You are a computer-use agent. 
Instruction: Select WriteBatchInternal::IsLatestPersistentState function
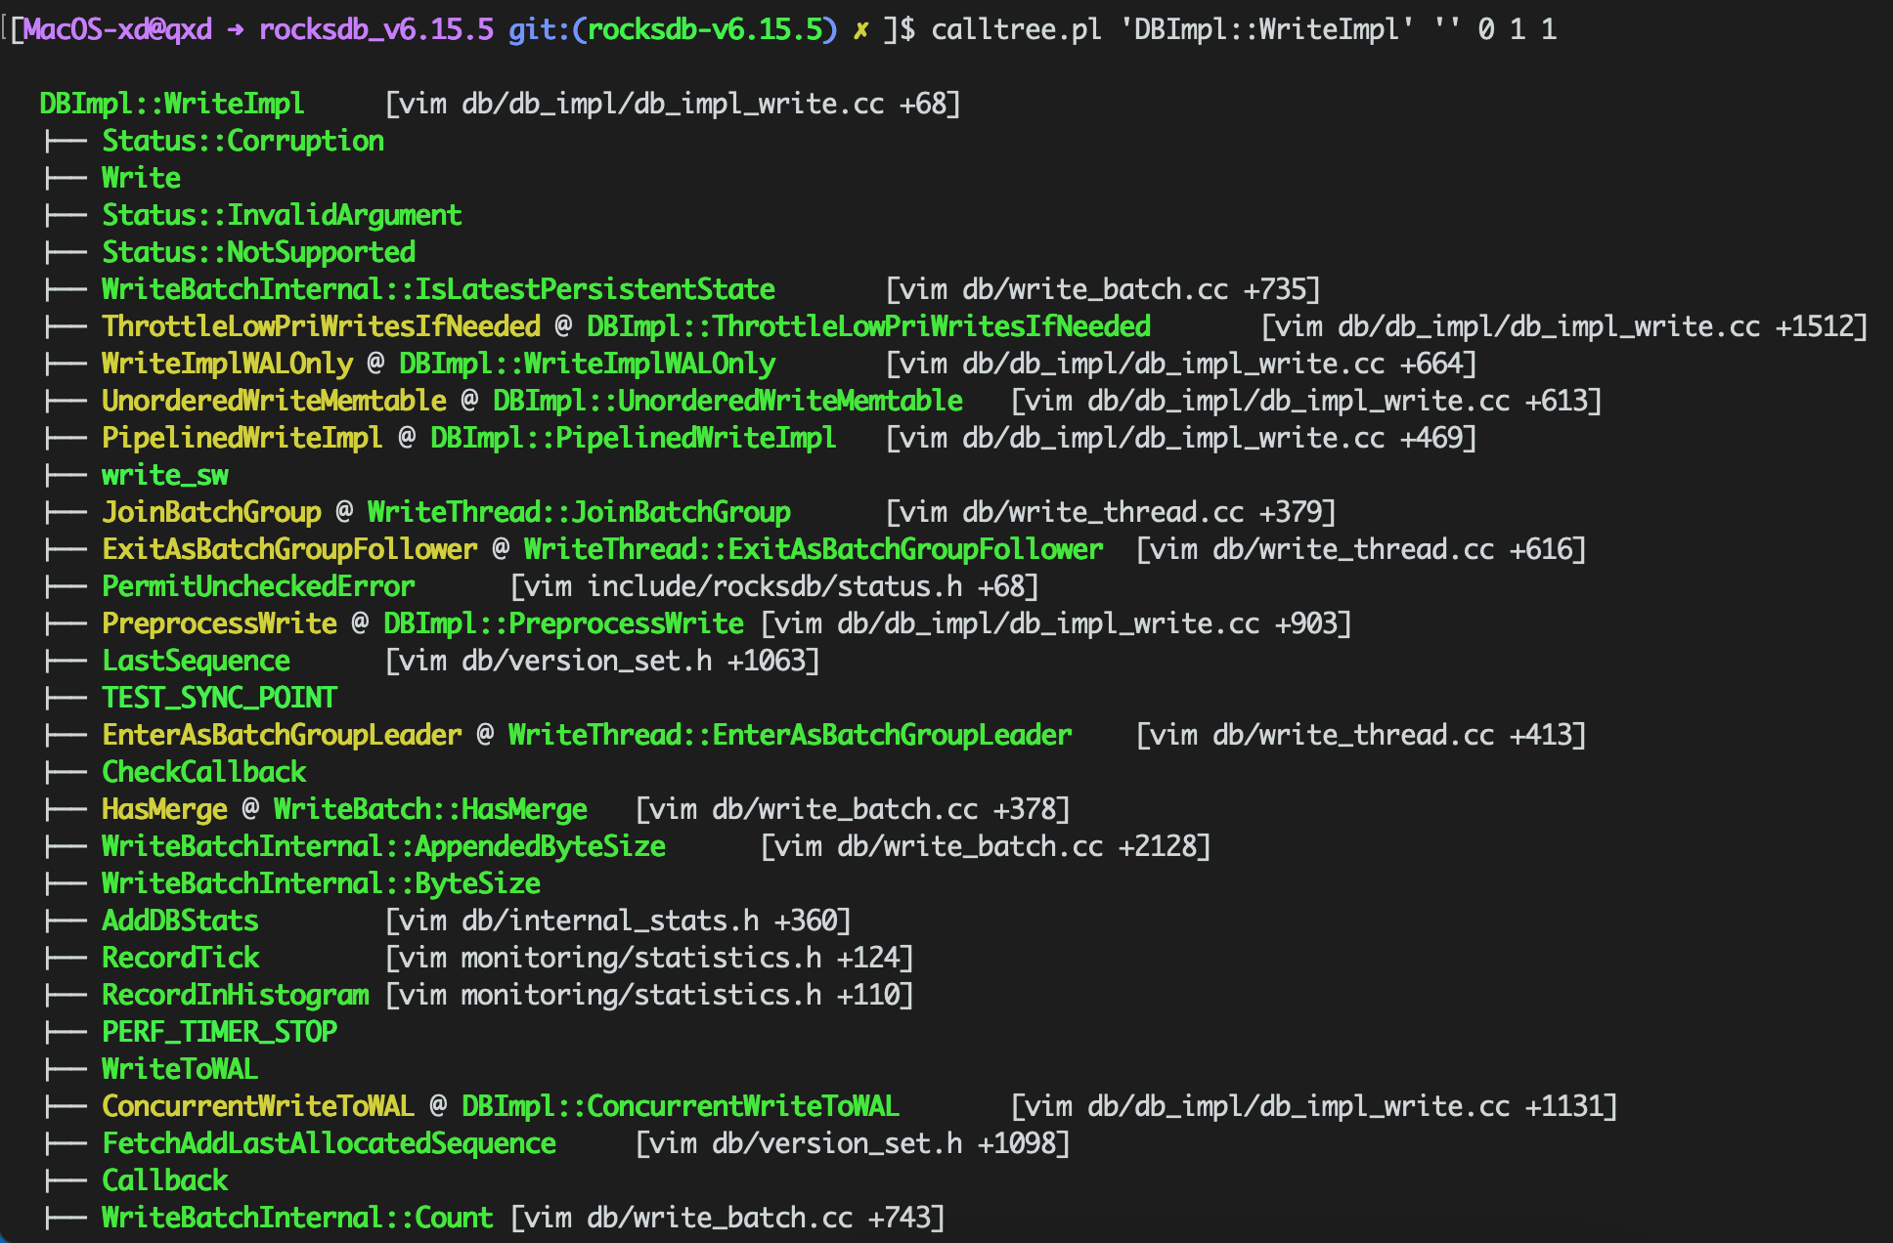coord(439,289)
